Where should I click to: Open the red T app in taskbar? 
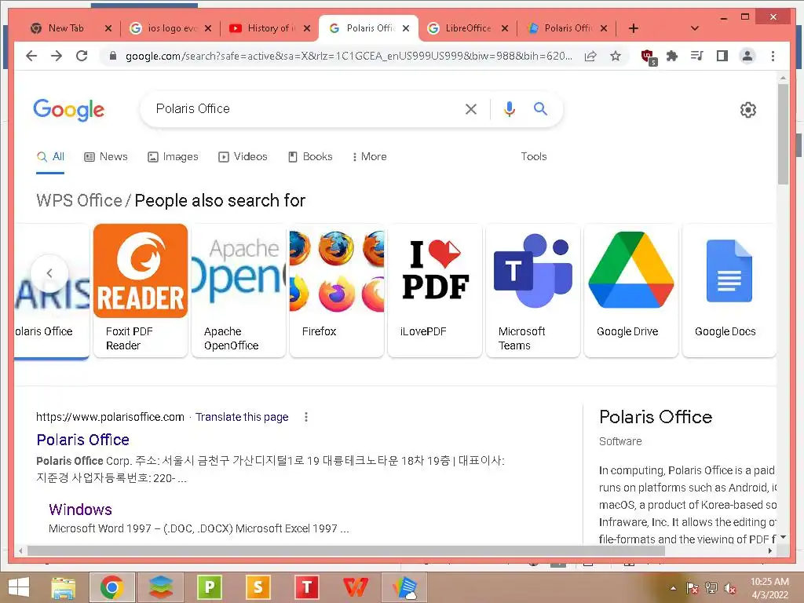[x=307, y=587]
